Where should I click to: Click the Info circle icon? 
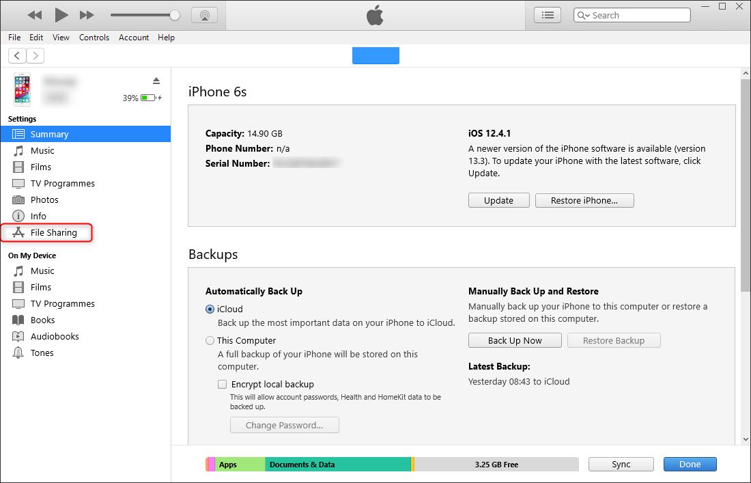[18, 216]
